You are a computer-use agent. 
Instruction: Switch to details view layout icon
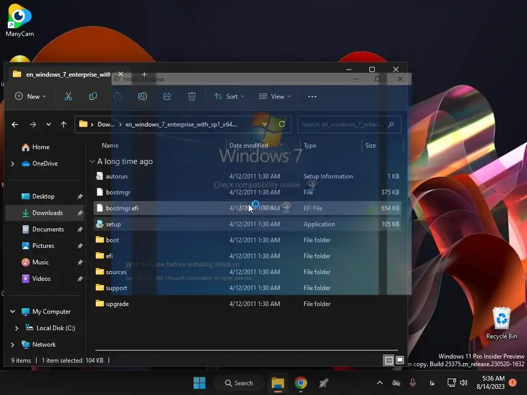click(389, 361)
